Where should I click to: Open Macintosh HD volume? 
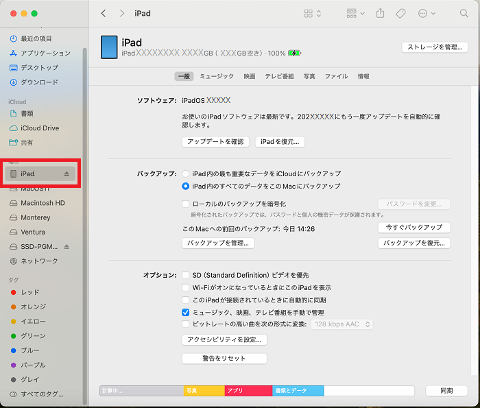coord(37,203)
